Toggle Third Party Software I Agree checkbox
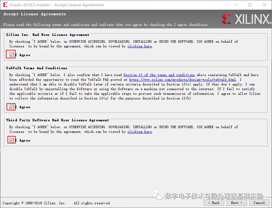The image size is (272, 208). [12, 140]
